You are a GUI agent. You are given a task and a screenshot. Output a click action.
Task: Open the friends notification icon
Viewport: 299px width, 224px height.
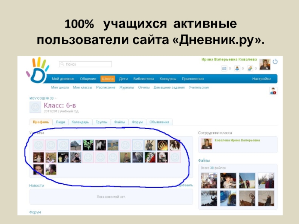click(237, 69)
